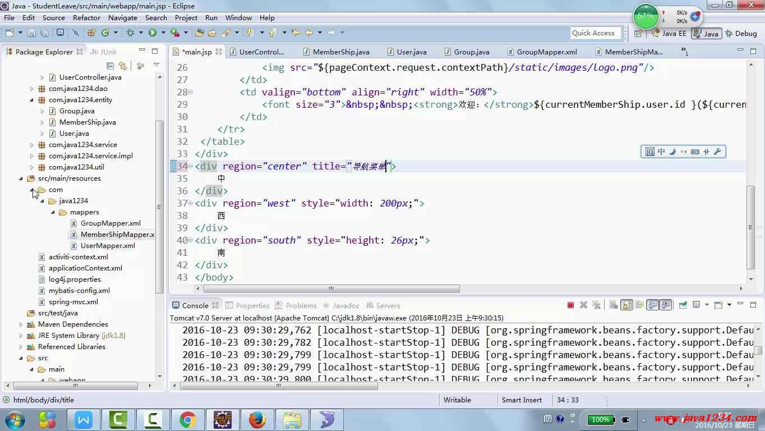
Task: Click the Debug bug toolbar icon
Action: (130, 33)
